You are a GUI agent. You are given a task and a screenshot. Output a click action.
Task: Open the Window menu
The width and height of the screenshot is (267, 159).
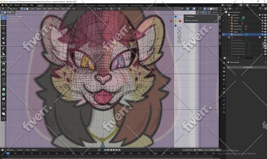24,5
